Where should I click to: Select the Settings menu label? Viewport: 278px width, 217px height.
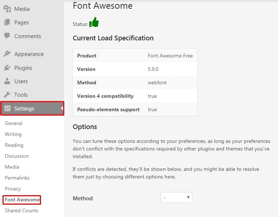click(x=24, y=108)
